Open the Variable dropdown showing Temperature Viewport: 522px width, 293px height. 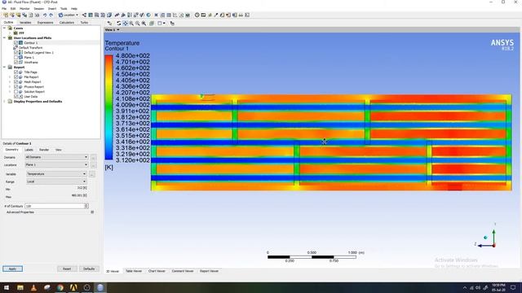[x=56, y=173]
